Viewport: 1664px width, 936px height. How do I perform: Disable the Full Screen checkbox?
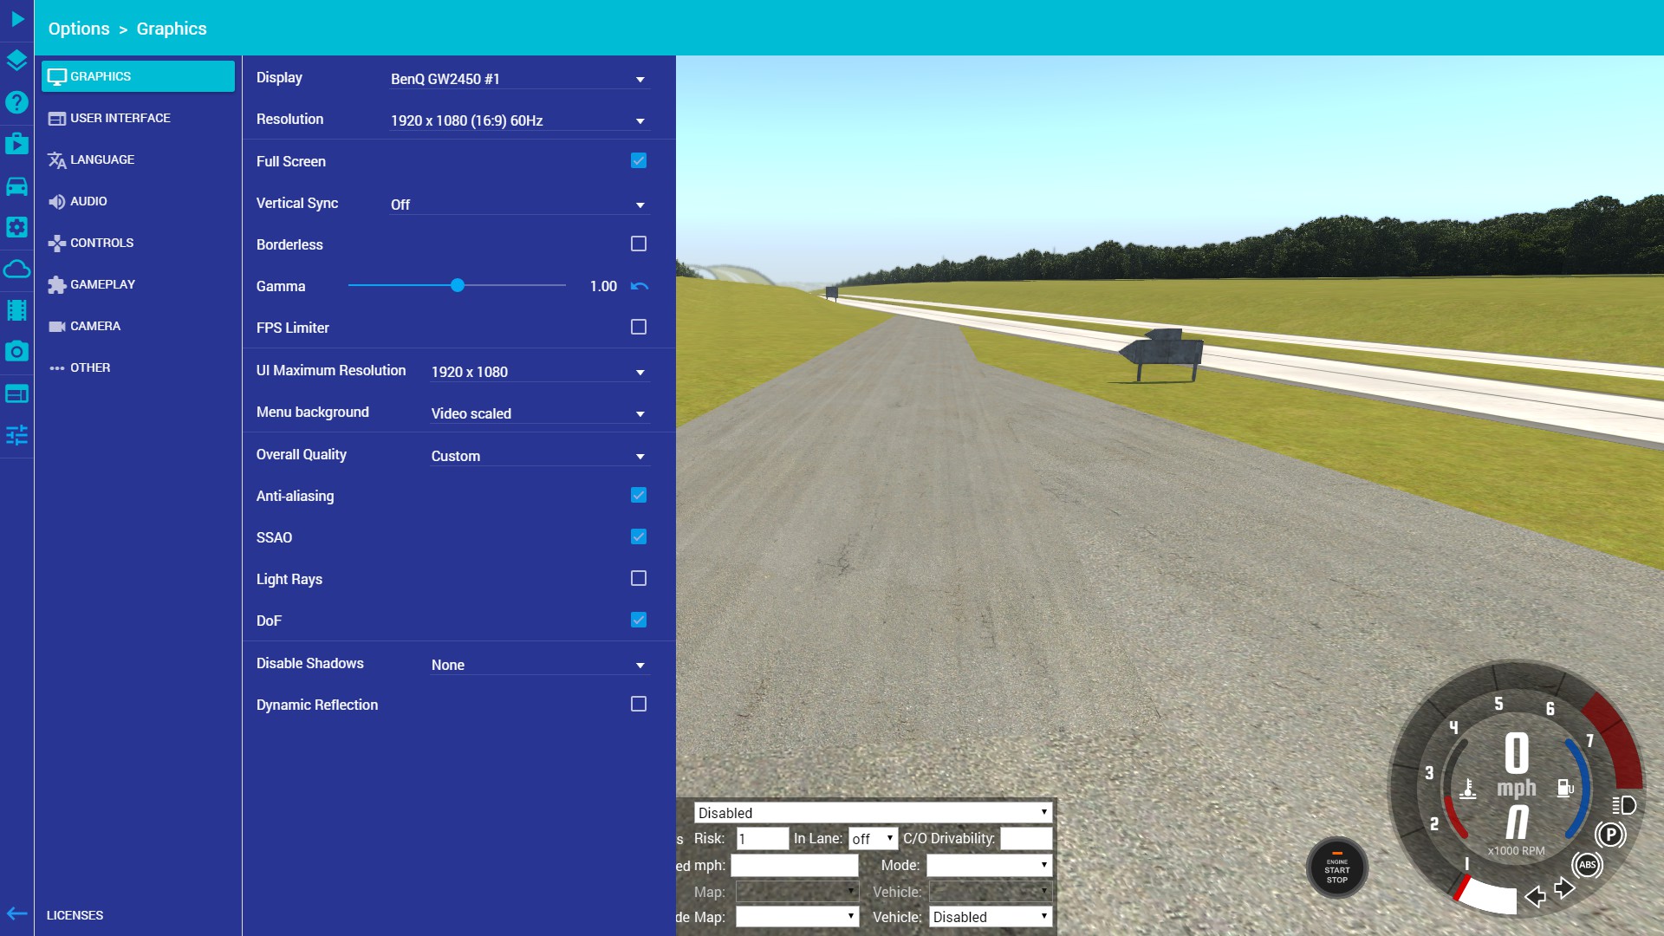(639, 160)
